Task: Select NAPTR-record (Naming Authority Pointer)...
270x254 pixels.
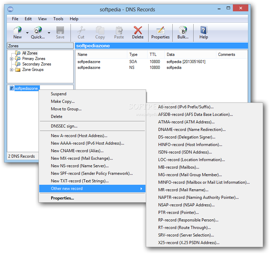Action: (204, 197)
